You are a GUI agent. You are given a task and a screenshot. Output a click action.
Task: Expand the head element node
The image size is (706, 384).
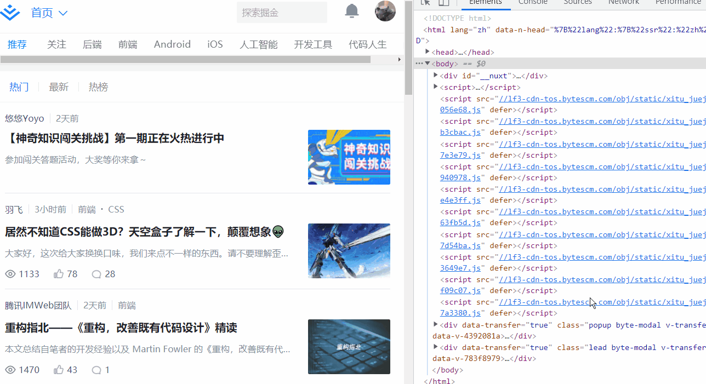click(428, 52)
